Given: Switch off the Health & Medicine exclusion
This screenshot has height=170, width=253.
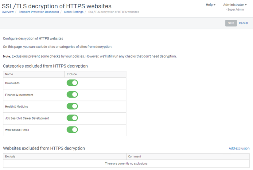Looking at the screenshot, I should [x=72, y=106].
